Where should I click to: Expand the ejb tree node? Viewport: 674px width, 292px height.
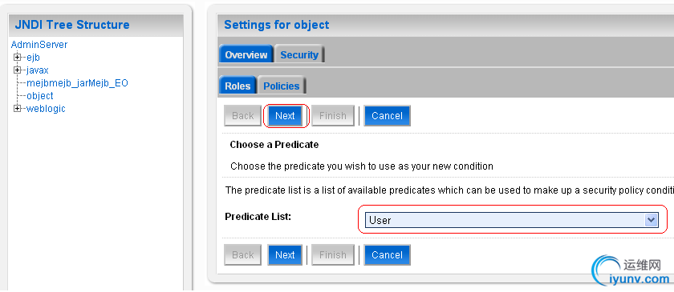[17, 57]
